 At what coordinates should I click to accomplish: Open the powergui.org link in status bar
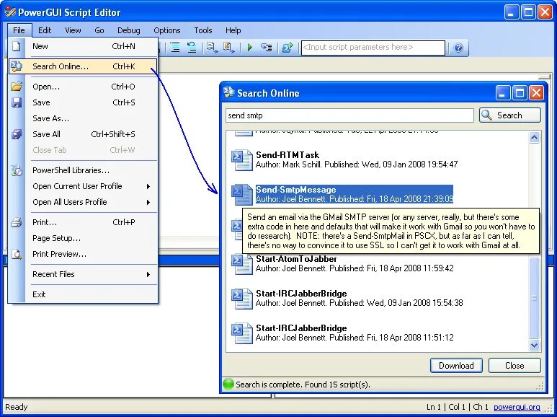517,407
